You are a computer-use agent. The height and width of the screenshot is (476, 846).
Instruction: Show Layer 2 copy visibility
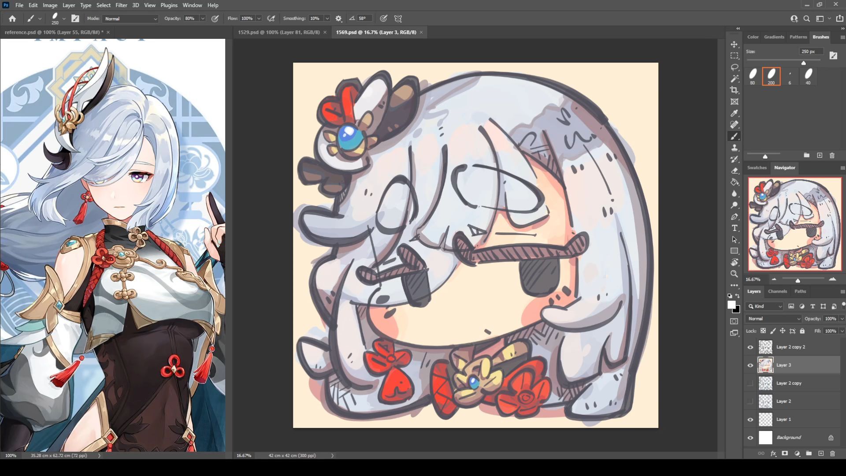(750, 383)
